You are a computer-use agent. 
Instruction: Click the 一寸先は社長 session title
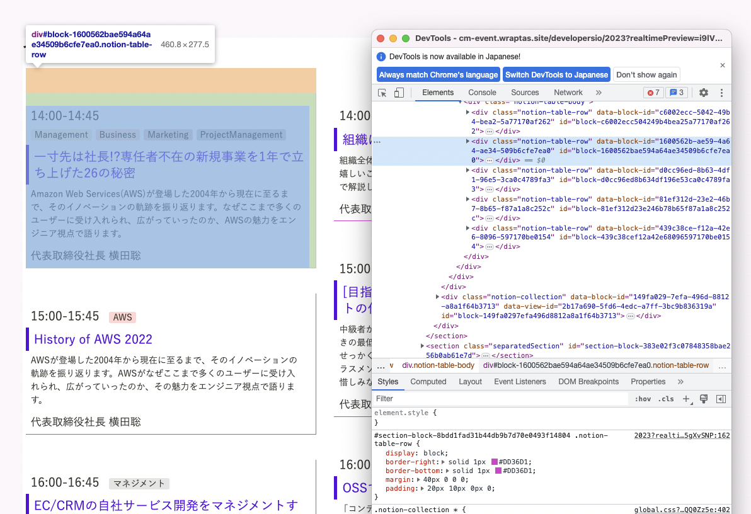click(169, 165)
